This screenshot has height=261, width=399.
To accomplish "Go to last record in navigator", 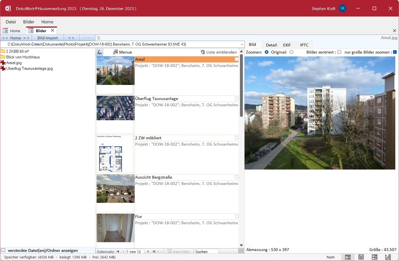I will (154, 252).
